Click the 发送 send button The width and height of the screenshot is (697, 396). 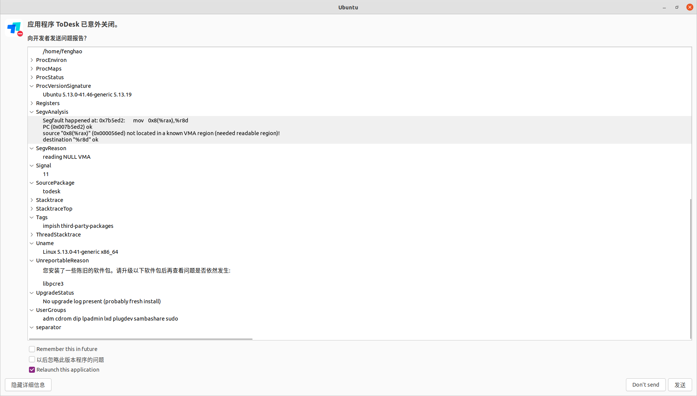tap(680, 385)
